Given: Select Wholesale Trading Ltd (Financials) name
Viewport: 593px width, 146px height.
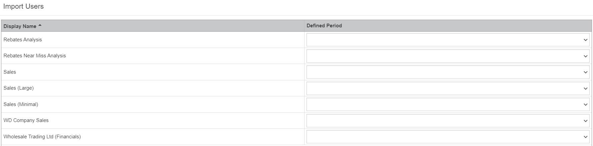Looking at the screenshot, I should [42, 137].
